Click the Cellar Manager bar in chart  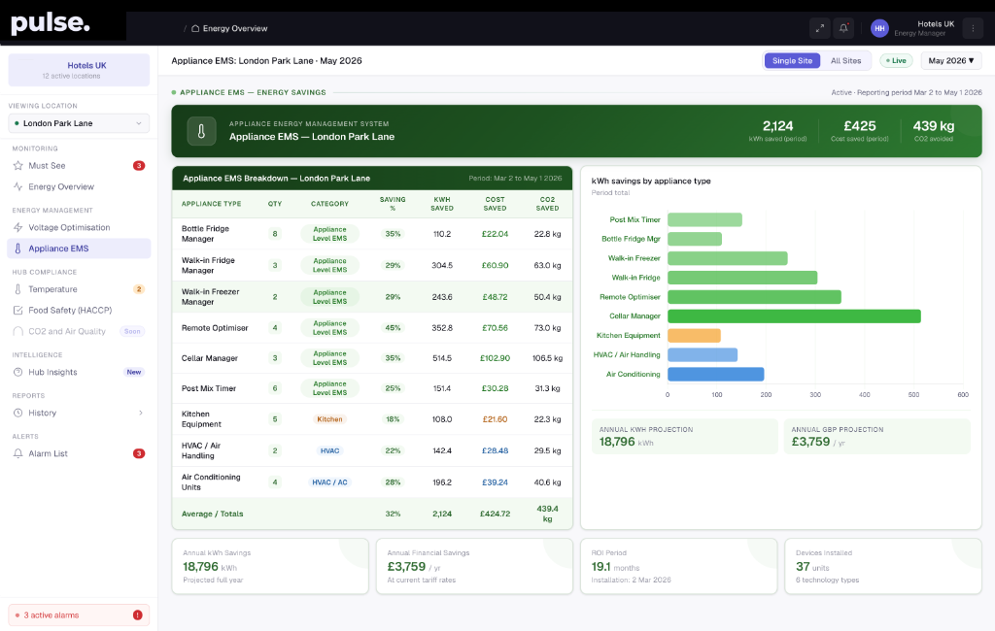(x=794, y=315)
